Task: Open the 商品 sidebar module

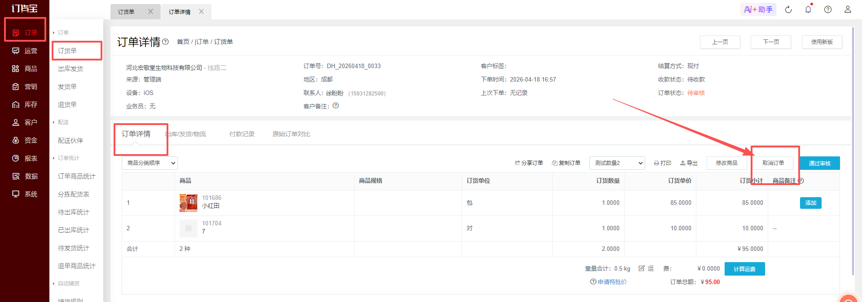Action: coord(25,69)
